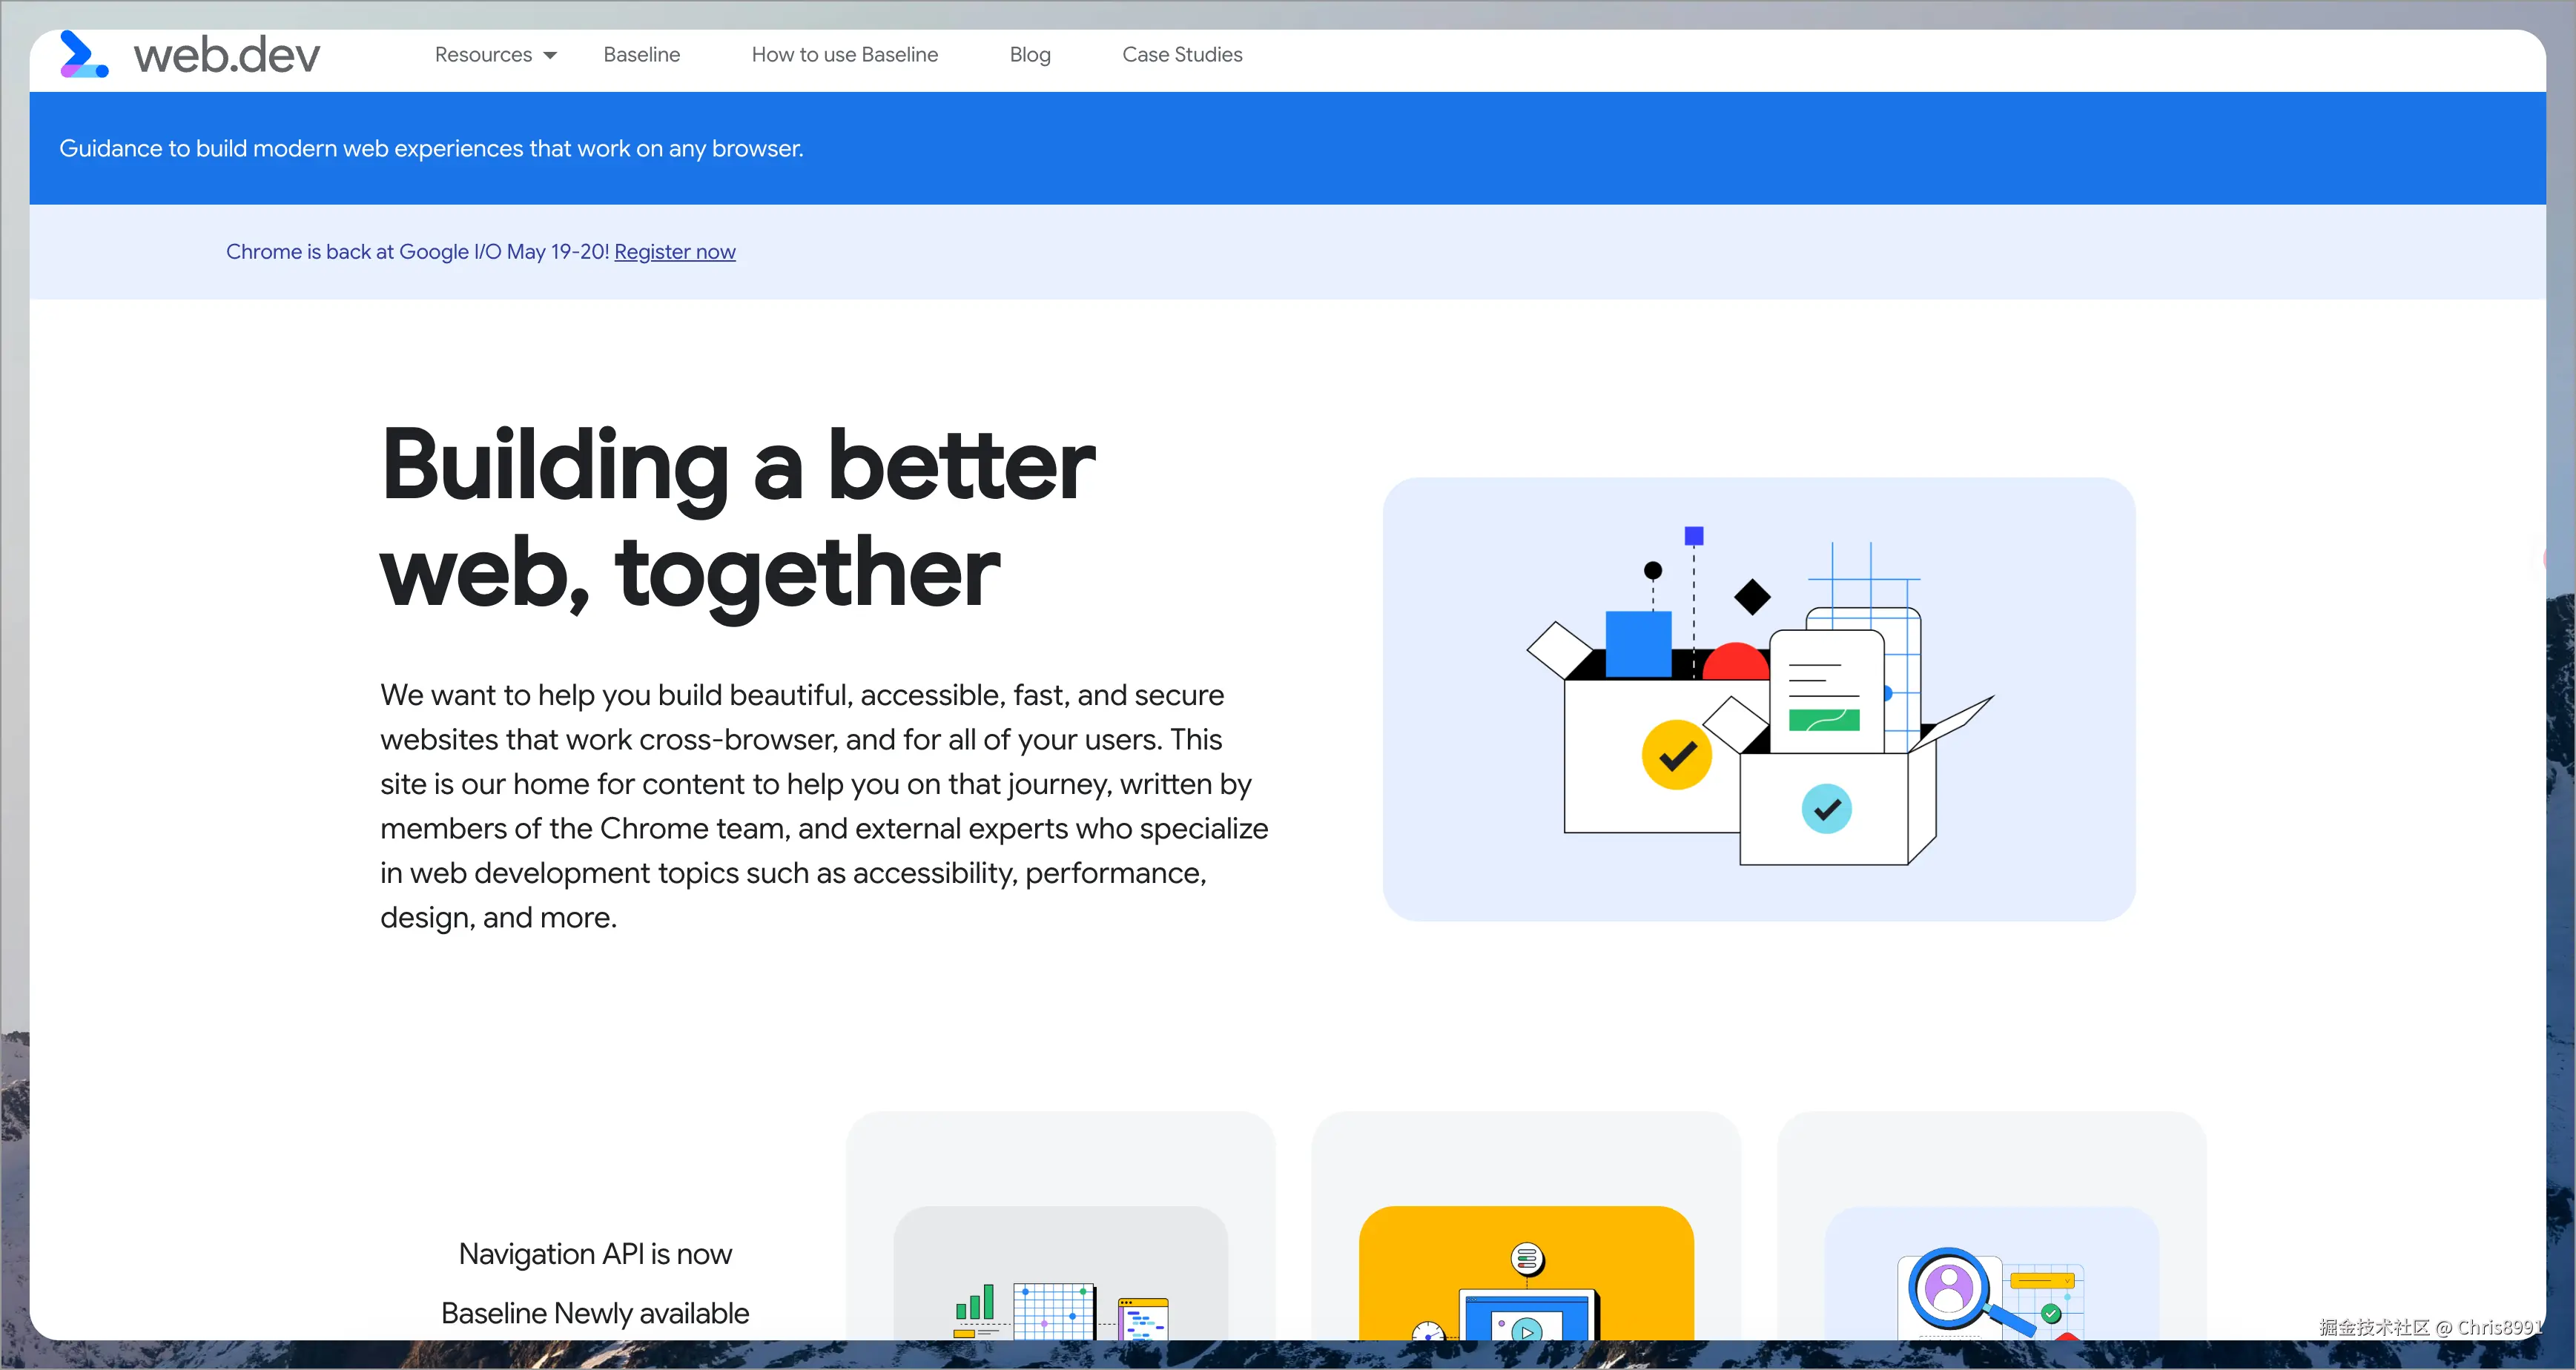Click the web.dev arrow logo icon
This screenshot has width=2576, height=1370.
point(83,54)
